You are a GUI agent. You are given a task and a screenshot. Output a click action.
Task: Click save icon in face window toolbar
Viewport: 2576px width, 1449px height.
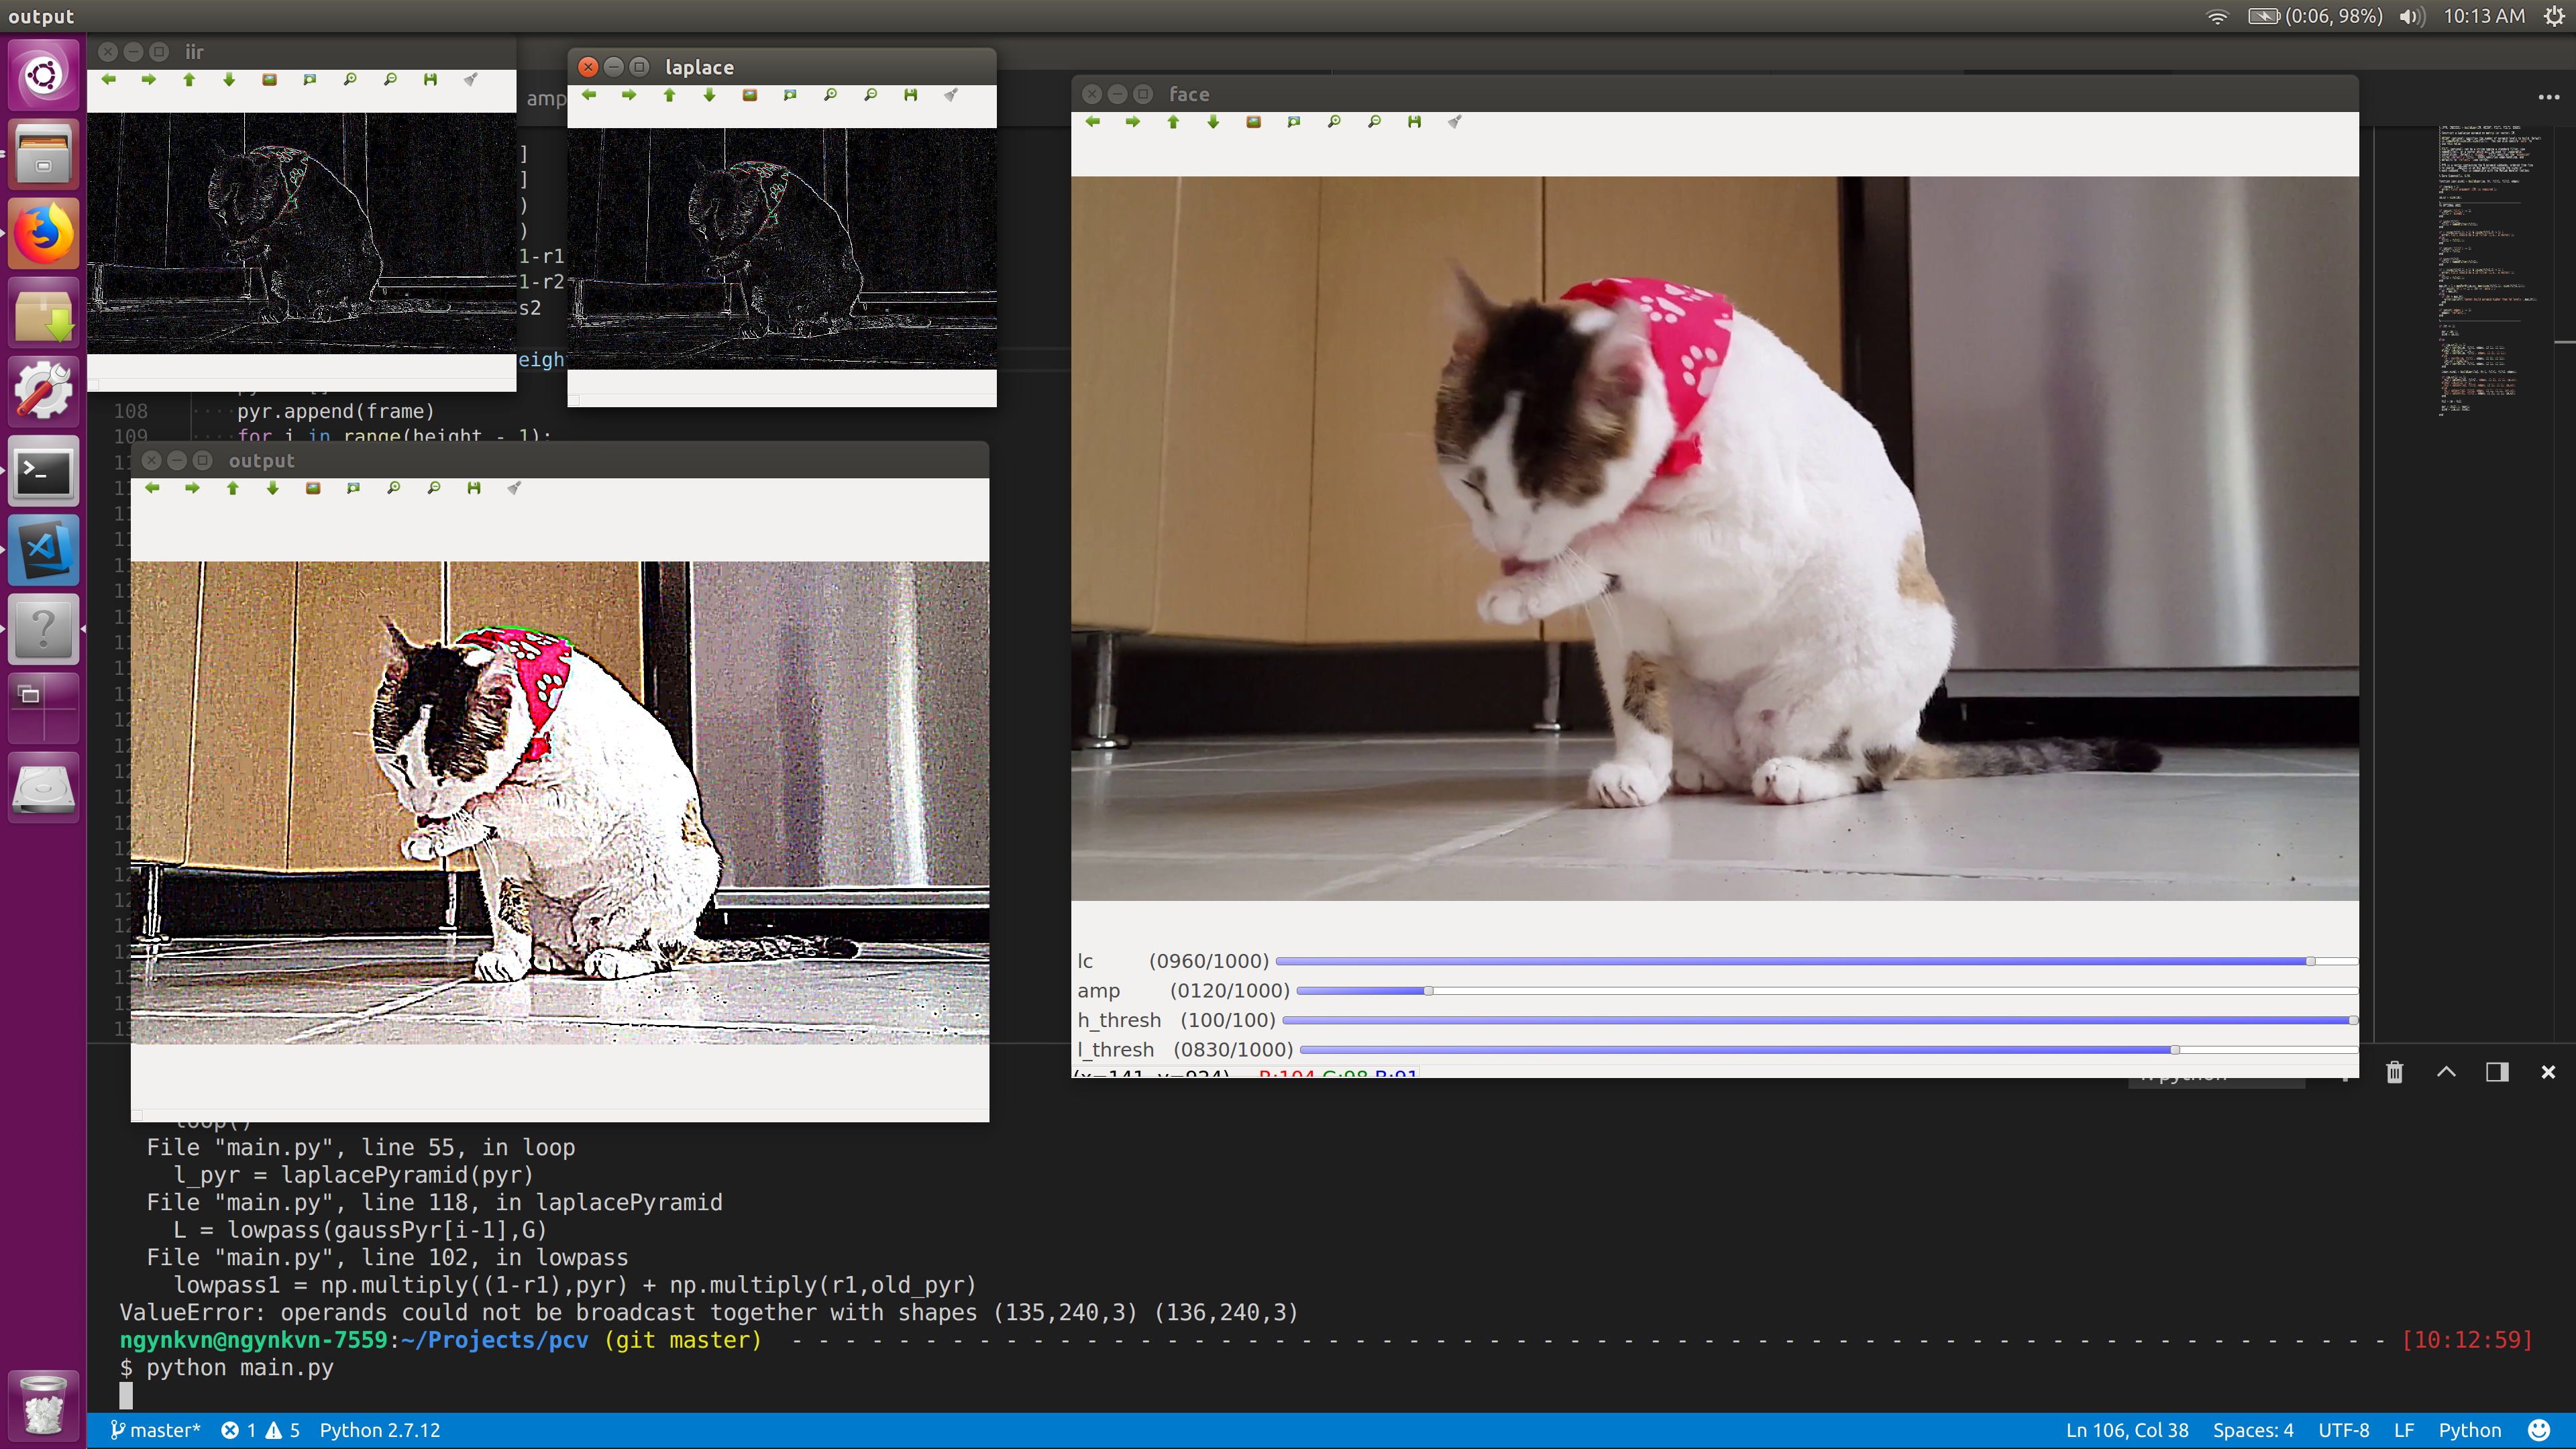pos(1414,122)
